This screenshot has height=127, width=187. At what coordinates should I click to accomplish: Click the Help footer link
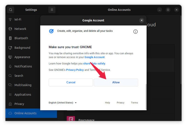coord(108,103)
